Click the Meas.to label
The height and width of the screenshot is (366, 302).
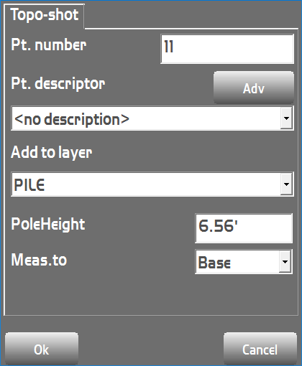pyautogui.click(x=39, y=260)
